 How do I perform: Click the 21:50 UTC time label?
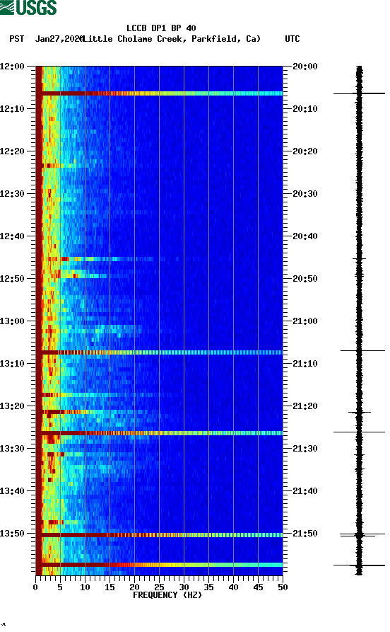[305, 534]
